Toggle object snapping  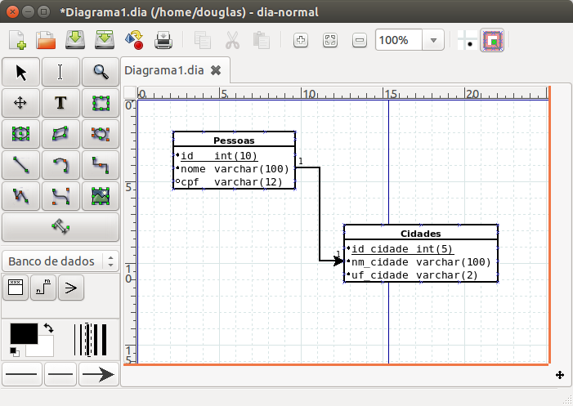point(492,40)
